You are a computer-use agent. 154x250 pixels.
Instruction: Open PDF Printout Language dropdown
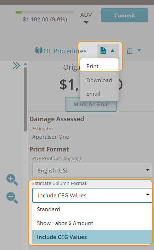pyautogui.click(x=92, y=170)
